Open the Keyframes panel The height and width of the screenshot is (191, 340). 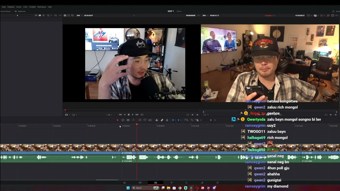pyautogui.click(x=20, y=11)
